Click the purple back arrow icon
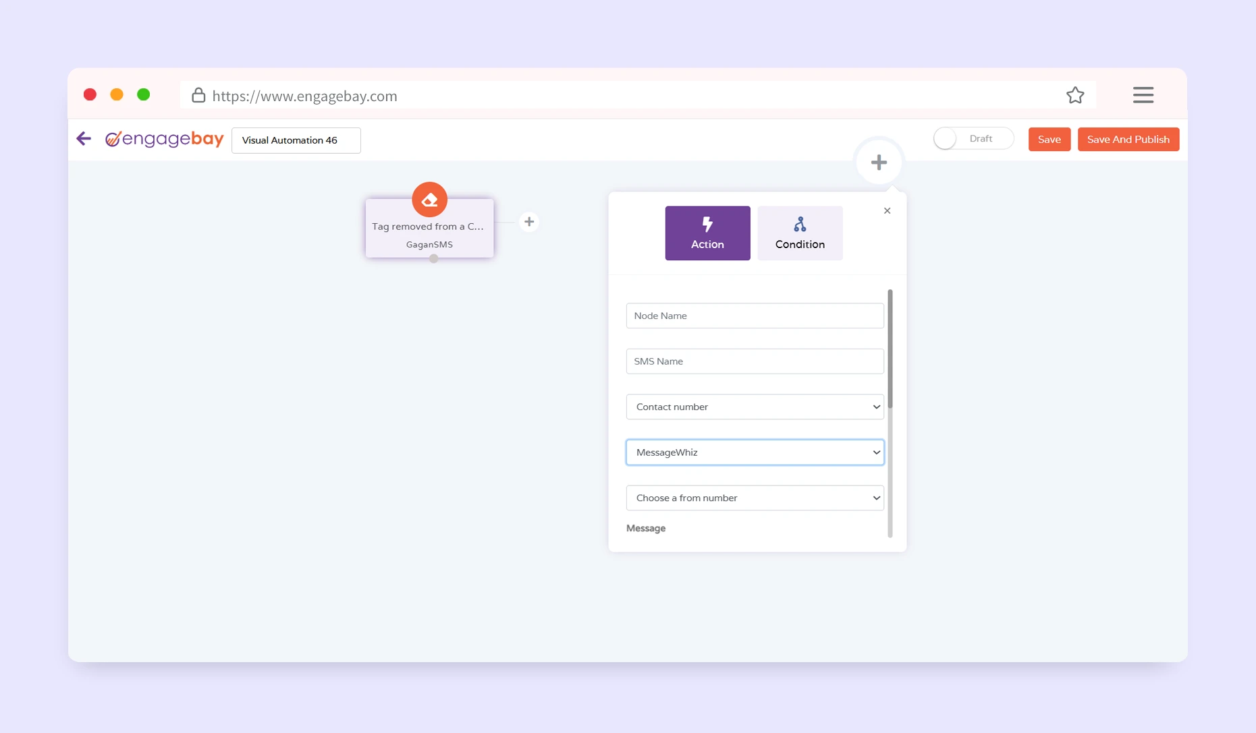Image resolution: width=1256 pixels, height=733 pixels. [84, 139]
